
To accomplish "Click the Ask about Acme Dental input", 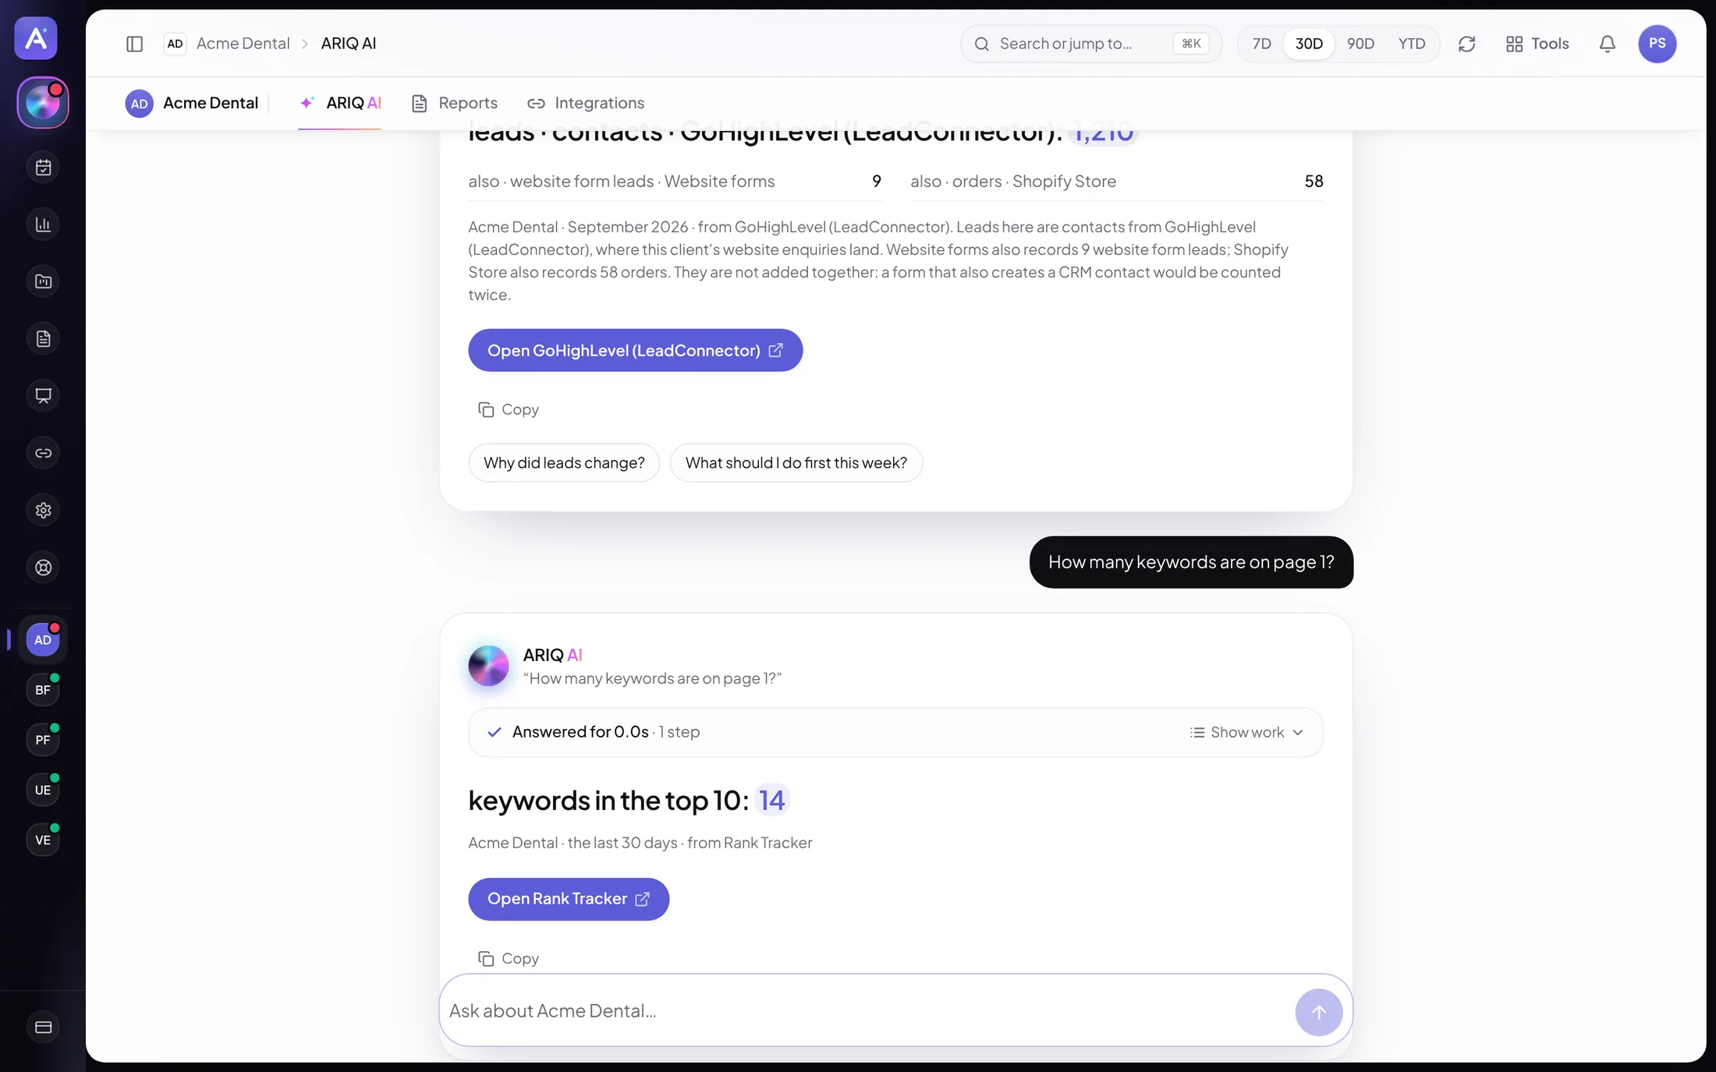I will [866, 1011].
